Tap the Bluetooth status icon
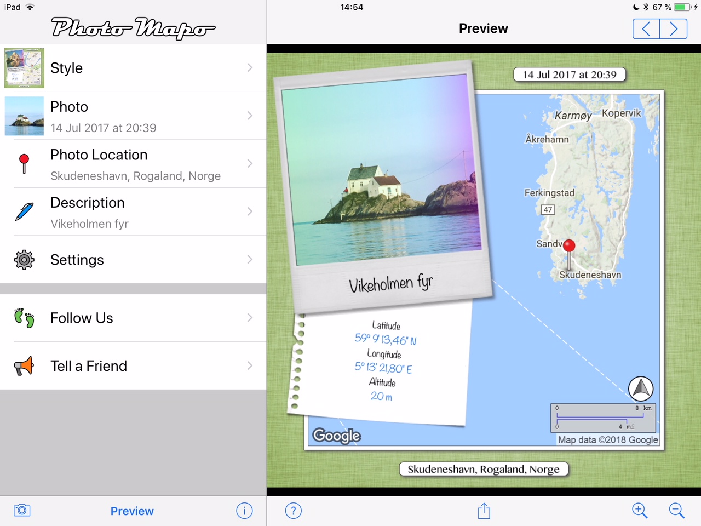 (x=646, y=7)
